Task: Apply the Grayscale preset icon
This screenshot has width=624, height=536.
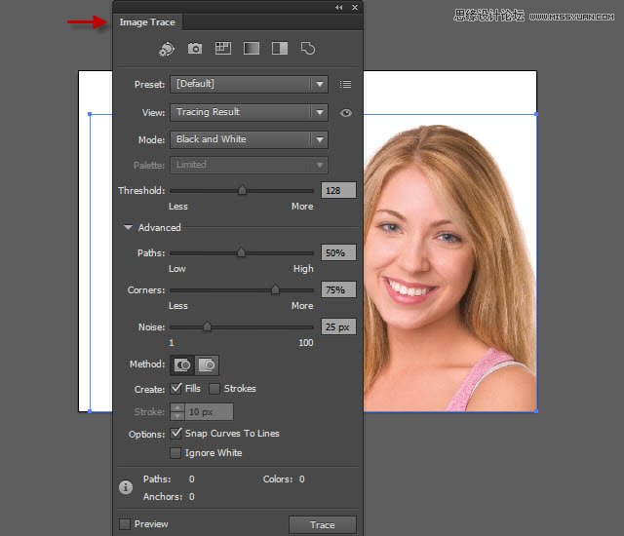Action: tap(251, 48)
